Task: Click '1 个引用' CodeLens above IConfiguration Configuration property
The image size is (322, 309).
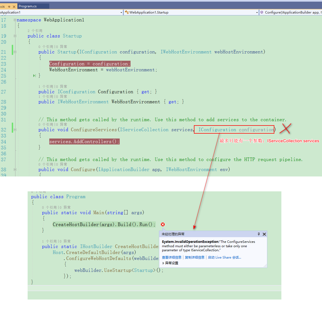Action: pyautogui.click(x=45, y=86)
